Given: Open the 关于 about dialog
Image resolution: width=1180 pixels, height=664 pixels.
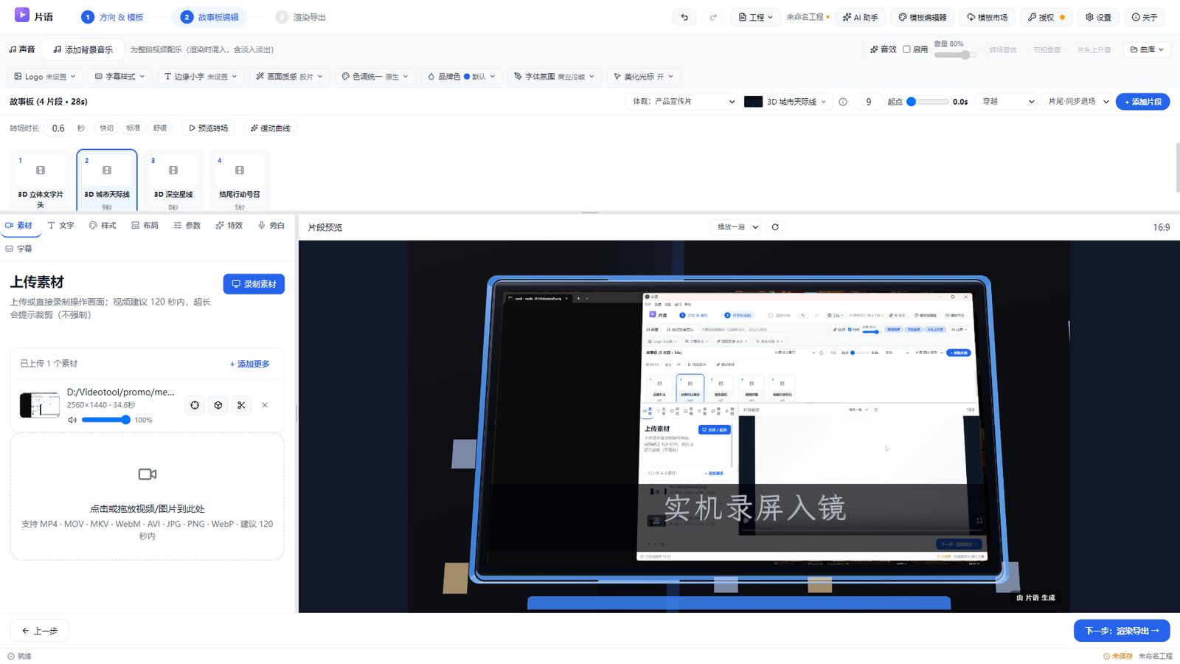Looking at the screenshot, I should (1145, 17).
